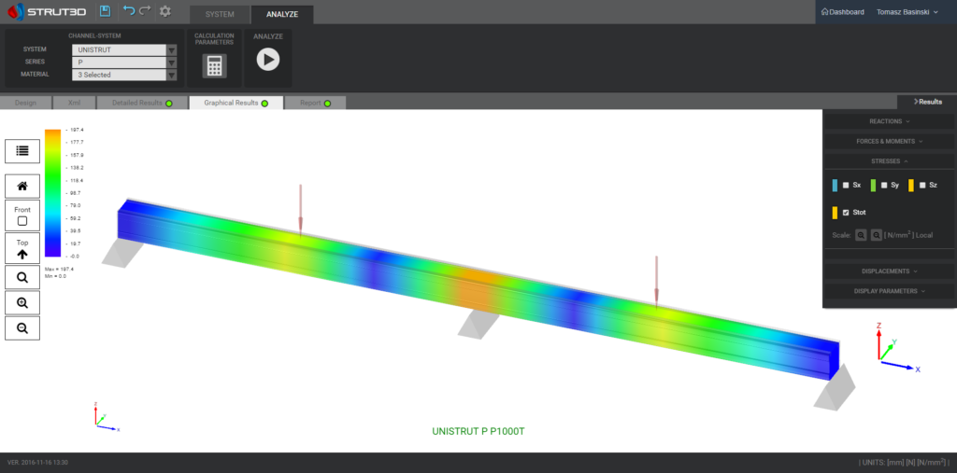957x473 pixels.
Task: Click the large XYZ axis gizmo
Action: pos(896,346)
